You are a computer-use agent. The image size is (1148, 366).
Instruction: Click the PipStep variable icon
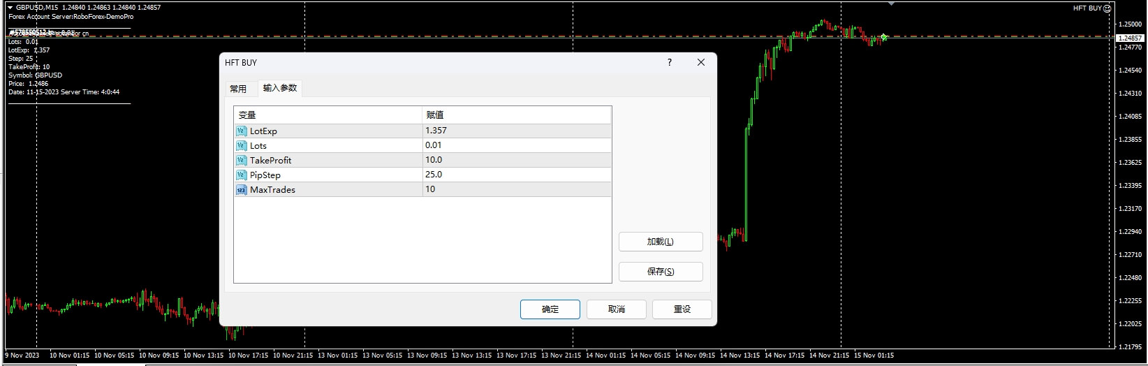tap(242, 175)
